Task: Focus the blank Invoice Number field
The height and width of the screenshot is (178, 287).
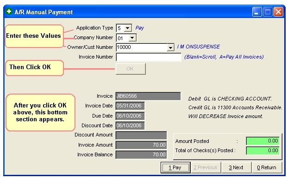Action: pos(149,57)
